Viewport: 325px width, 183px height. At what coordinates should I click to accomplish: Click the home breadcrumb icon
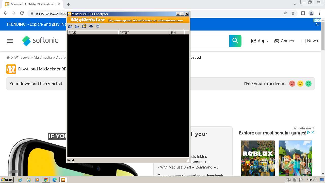(8, 58)
